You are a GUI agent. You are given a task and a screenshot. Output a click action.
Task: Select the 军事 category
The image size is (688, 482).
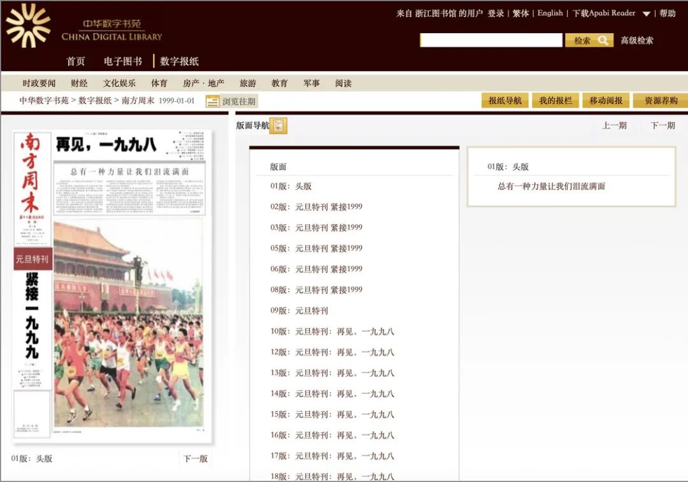[312, 83]
